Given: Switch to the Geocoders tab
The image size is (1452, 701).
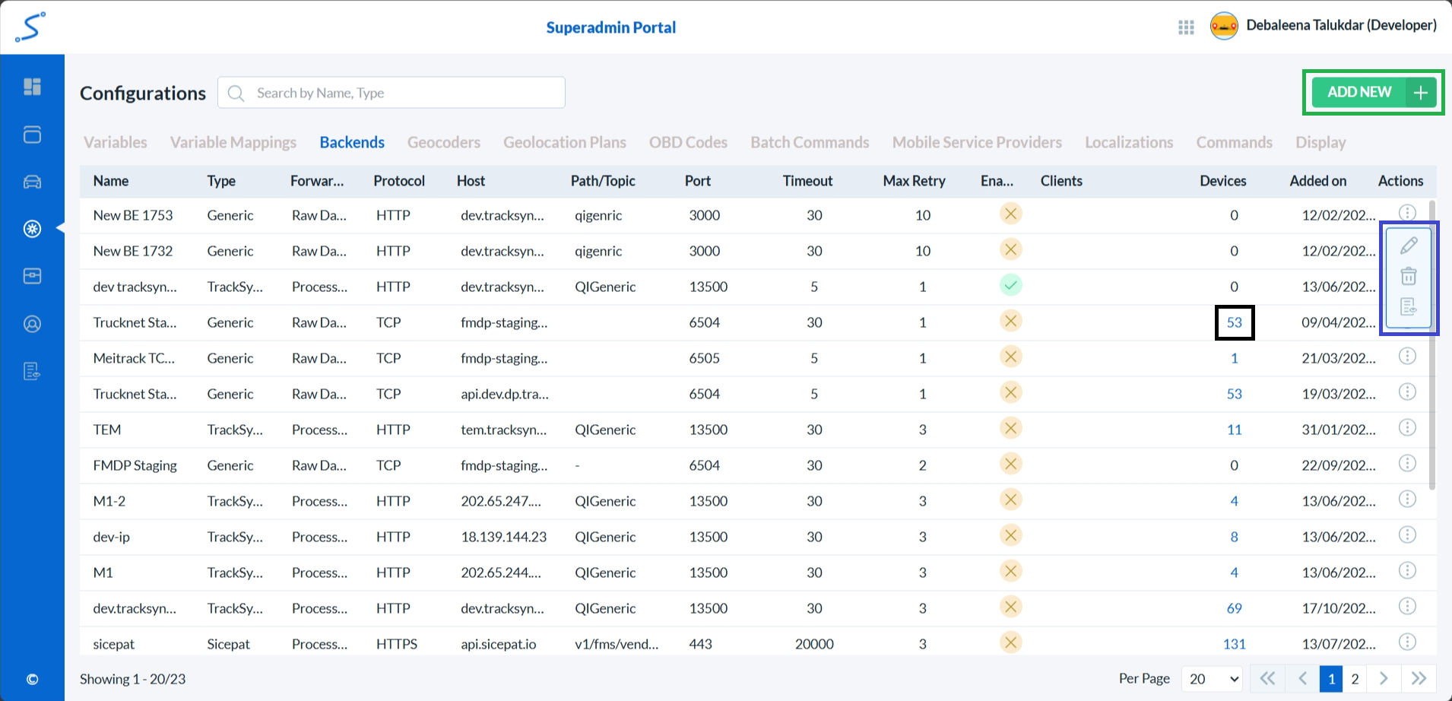Looking at the screenshot, I should [x=443, y=142].
